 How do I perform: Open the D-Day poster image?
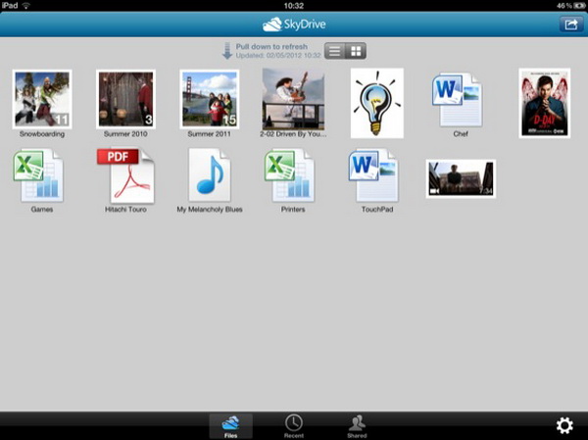[x=545, y=103]
